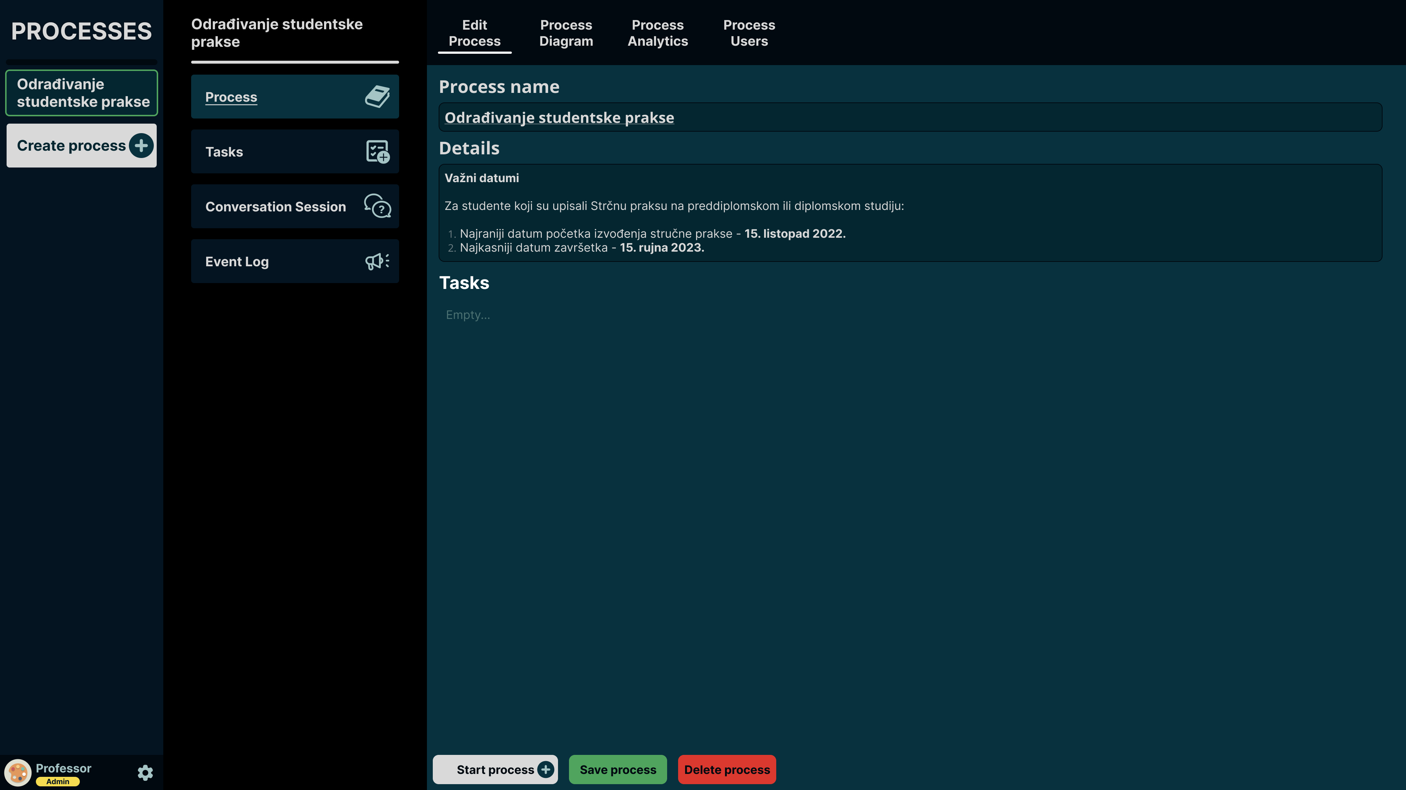1406x790 pixels.
Task: Click the yellow Admin badge
Action: 58,781
